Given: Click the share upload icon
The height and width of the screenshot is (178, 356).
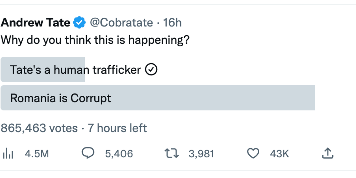Looking at the screenshot, I should pos(328,154).
